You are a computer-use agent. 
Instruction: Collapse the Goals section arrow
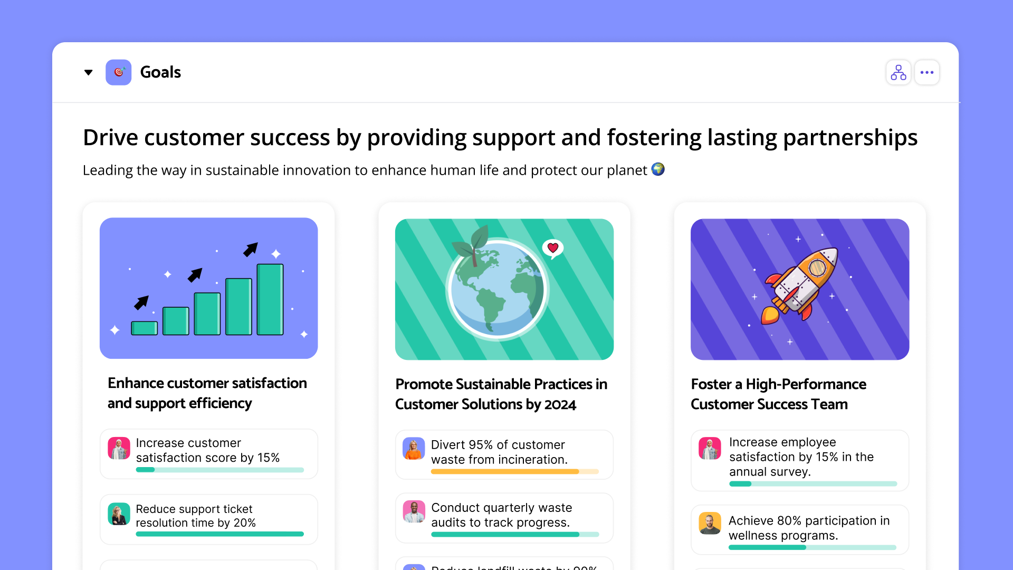(89, 72)
